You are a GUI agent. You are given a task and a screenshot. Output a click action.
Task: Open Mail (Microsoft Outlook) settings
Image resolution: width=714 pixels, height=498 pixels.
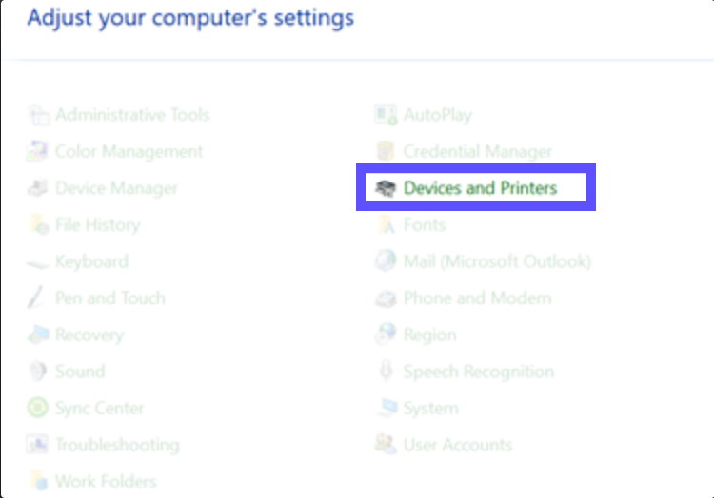(x=497, y=261)
